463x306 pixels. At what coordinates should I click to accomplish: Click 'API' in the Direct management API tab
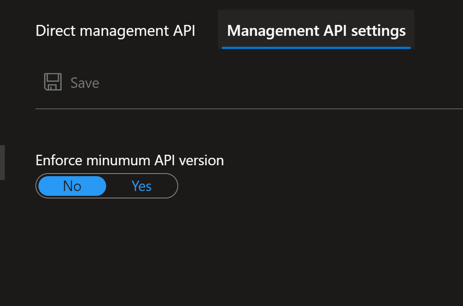click(x=183, y=31)
